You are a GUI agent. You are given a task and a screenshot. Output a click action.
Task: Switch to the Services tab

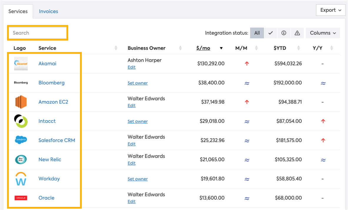click(x=18, y=11)
